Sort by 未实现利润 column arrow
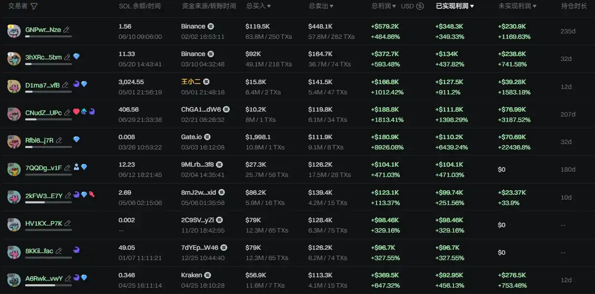This screenshot has width=595, height=294. point(534,6)
